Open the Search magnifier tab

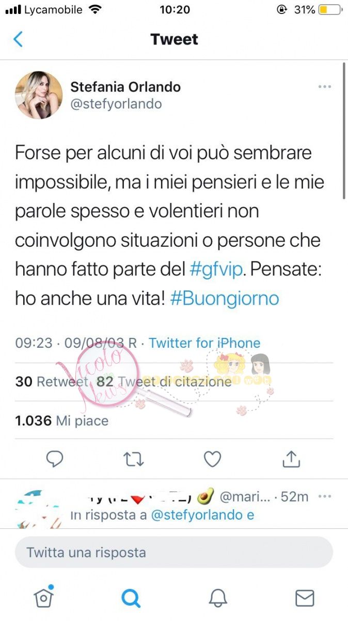click(131, 598)
